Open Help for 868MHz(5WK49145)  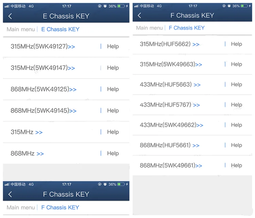tap(113, 111)
